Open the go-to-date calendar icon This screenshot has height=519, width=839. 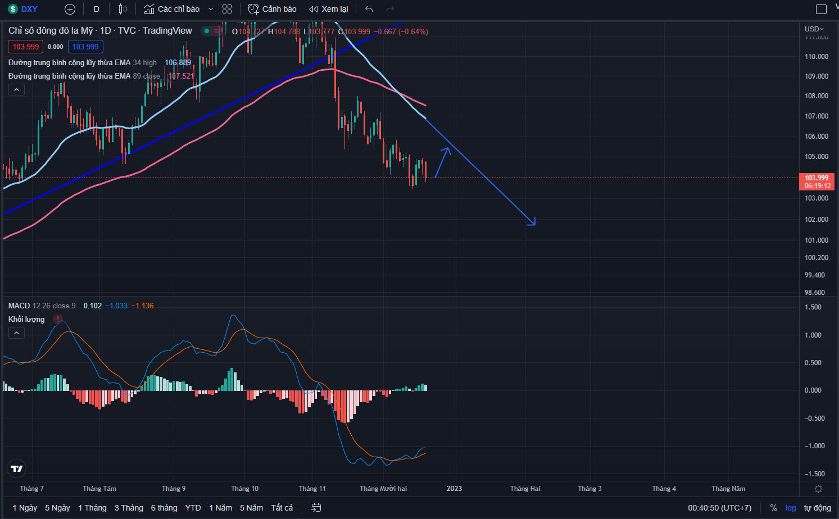pos(316,508)
